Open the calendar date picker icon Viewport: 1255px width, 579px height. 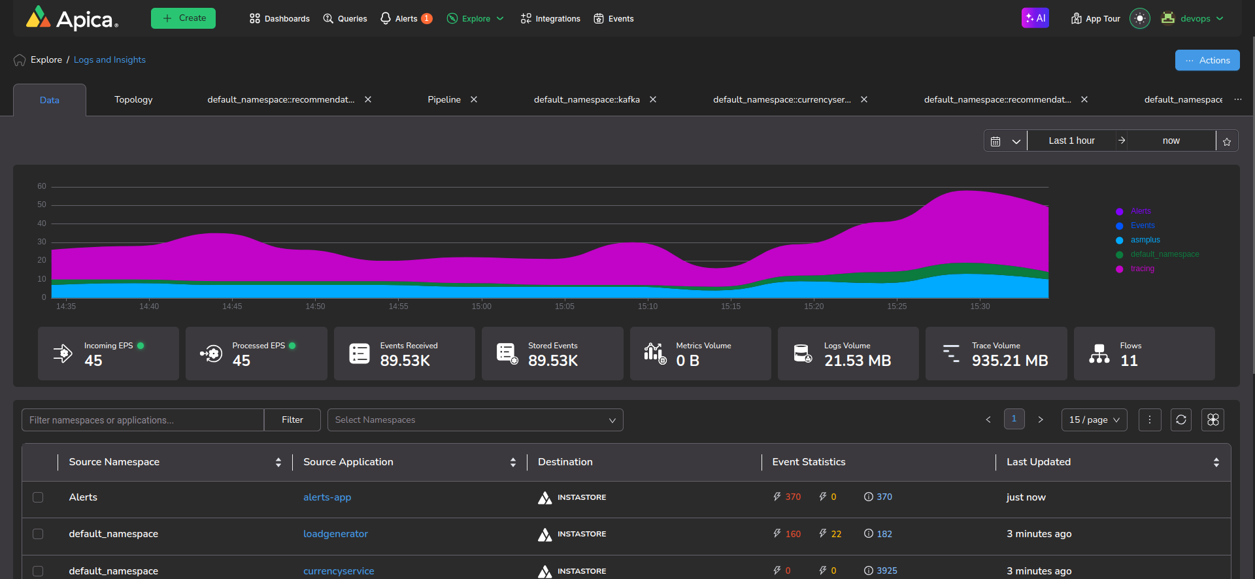coord(996,141)
